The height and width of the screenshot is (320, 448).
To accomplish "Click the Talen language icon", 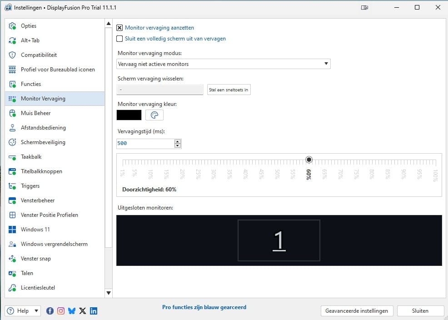I will [12, 273].
